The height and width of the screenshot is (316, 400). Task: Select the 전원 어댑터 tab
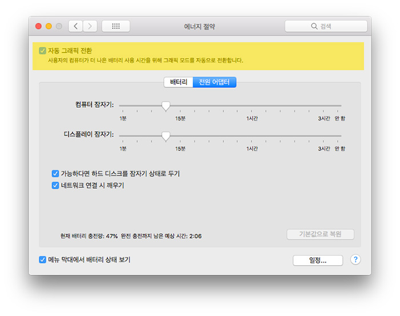214,82
